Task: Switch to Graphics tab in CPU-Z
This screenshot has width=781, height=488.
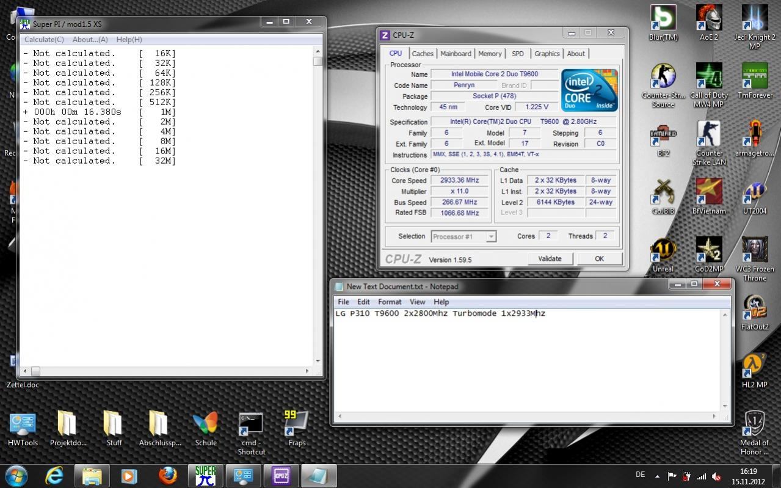Action: (547, 54)
